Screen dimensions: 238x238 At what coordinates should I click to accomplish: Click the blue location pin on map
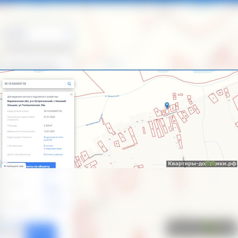(x=167, y=105)
